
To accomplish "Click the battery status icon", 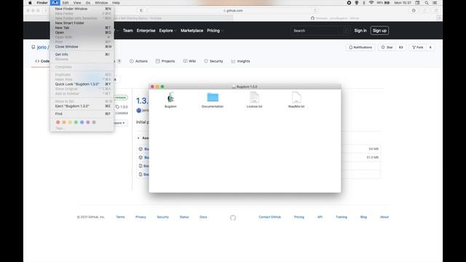I will [387, 3].
